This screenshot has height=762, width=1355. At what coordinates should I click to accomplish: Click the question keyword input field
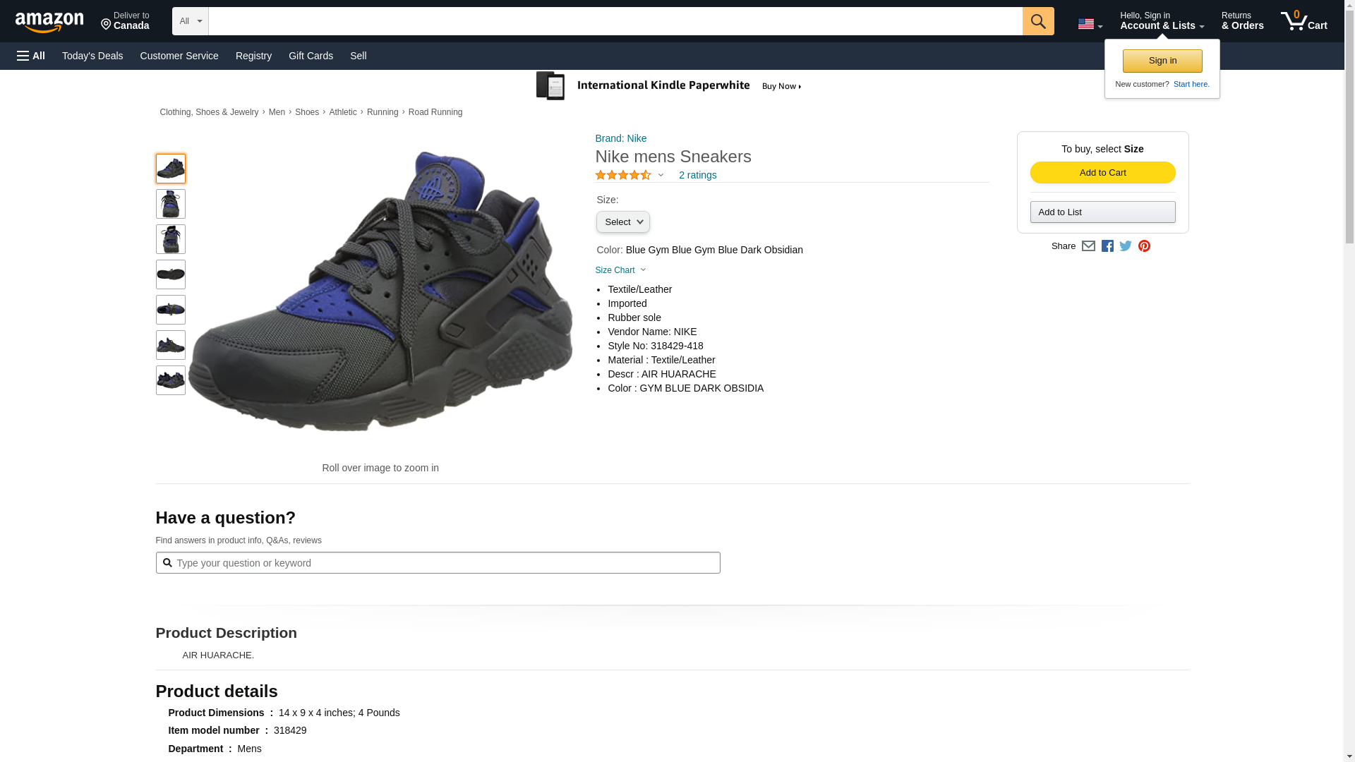click(445, 563)
